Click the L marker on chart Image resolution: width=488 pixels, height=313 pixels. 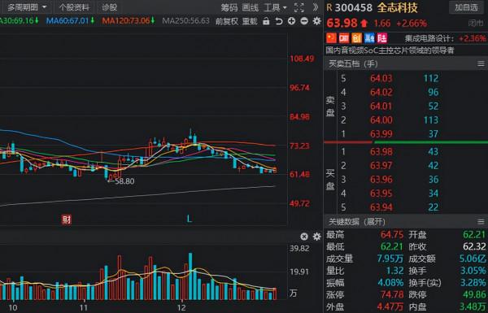[x=189, y=219]
